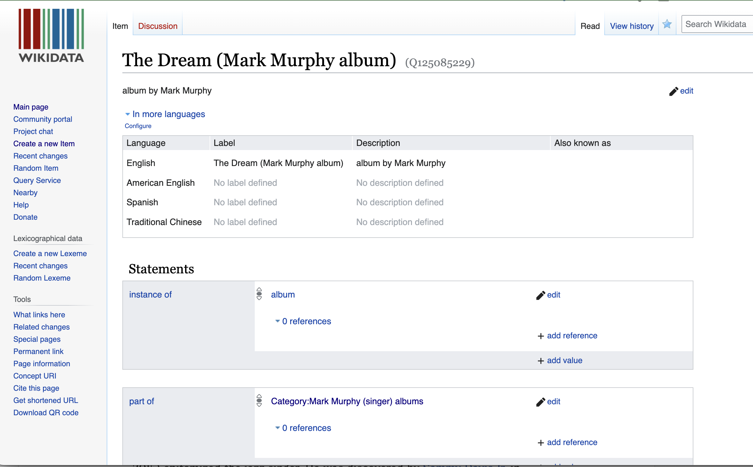Click the rank selector beside Category:Mark Murphy albums
Screen dimensions: 753x467
[259, 401]
